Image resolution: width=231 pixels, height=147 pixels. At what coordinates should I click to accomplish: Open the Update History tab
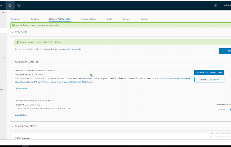point(89,19)
